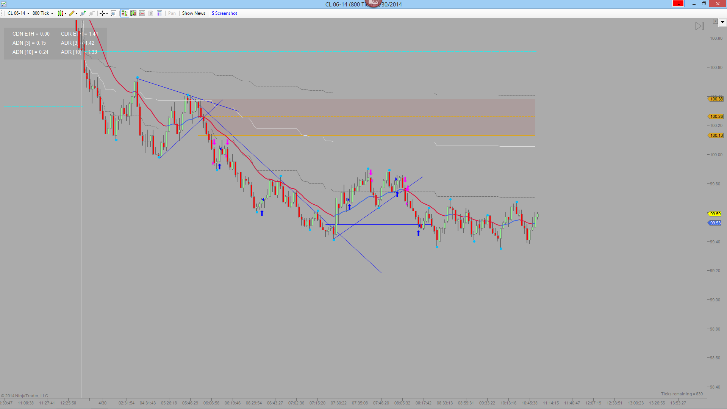Open the Strategies dollar icon
Image resolution: width=727 pixels, height=409 pixels.
pos(151,13)
